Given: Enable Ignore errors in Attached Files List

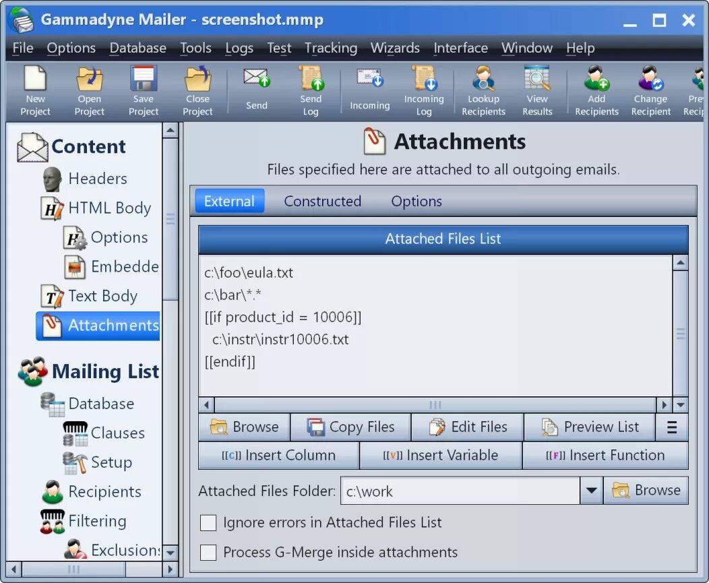Looking at the screenshot, I should click(x=208, y=522).
